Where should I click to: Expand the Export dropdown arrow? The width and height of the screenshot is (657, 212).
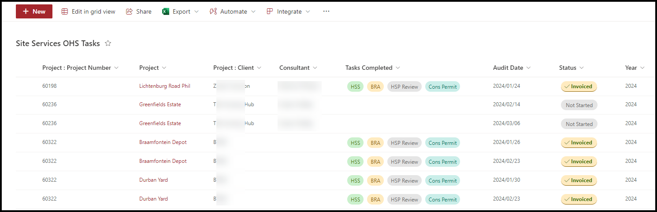click(197, 11)
